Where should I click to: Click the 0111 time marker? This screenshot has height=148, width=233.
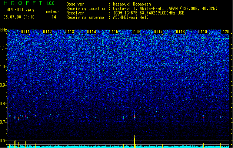tap(25, 32)
